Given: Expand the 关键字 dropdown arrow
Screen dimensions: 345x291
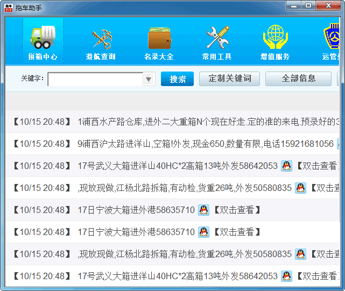Looking at the screenshot, I should 149,79.
